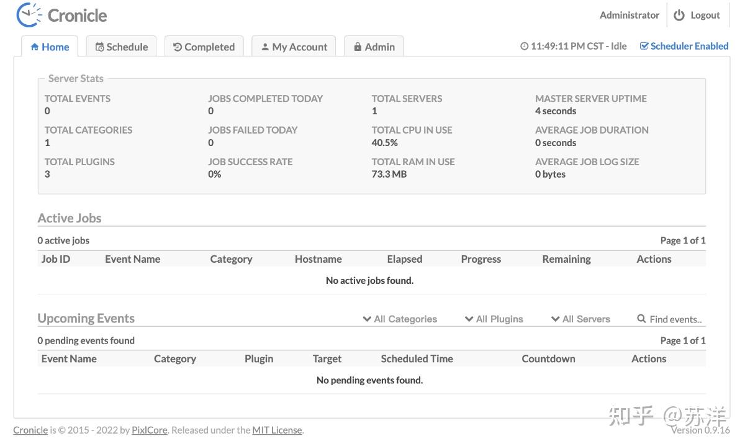Click the clock icon beside the CST time

coord(525,45)
